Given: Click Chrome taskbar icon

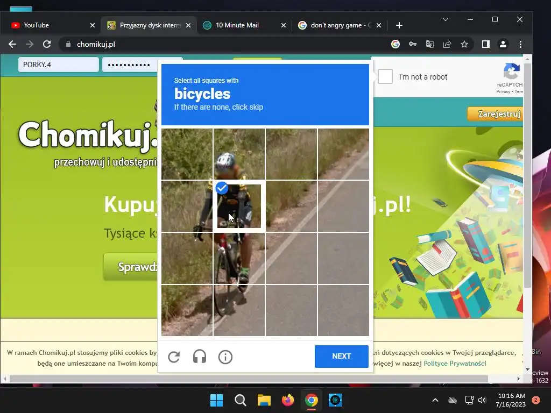Looking at the screenshot, I should (312, 400).
